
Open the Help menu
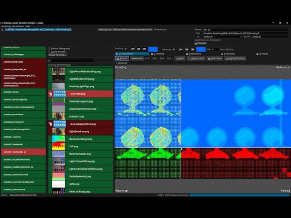(x=28, y=27)
